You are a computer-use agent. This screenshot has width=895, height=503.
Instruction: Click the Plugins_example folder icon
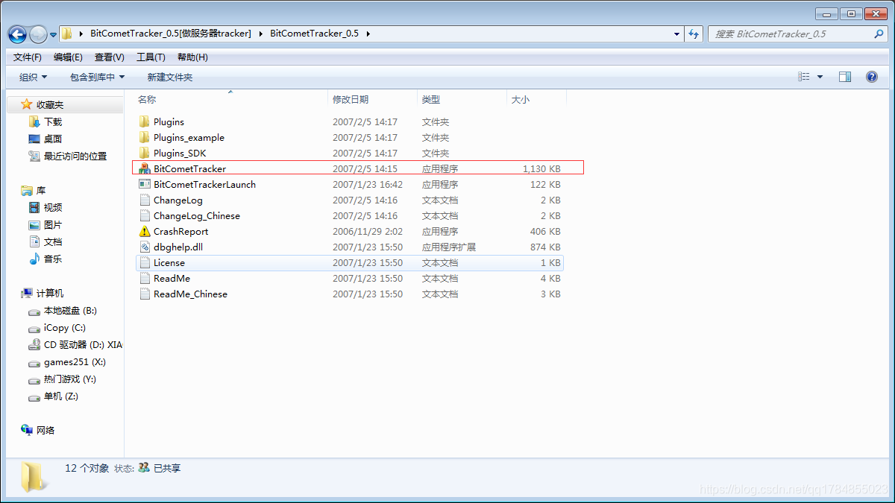(x=145, y=137)
